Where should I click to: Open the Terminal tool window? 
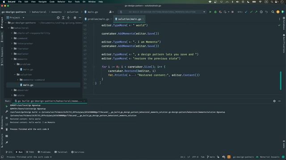point(61,152)
